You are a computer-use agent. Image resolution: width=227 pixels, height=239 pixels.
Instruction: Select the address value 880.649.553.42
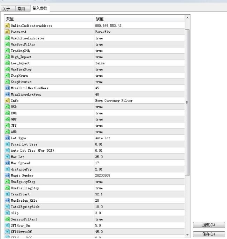click(108, 25)
